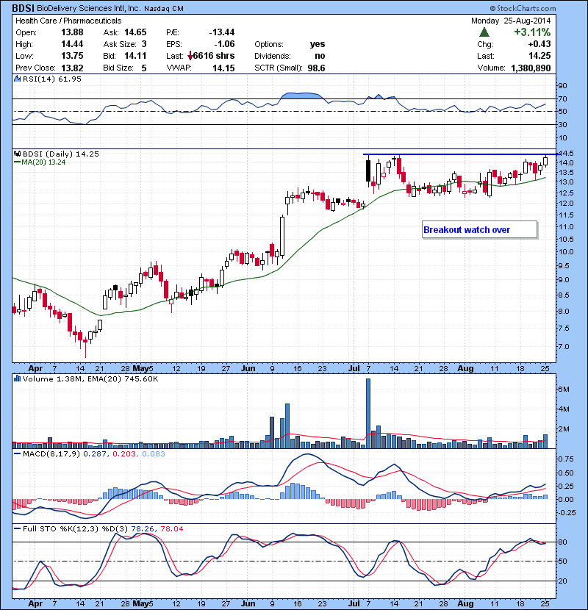Click the Jul label on price chart axis
This screenshot has width=588, height=610.
click(354, 368)
